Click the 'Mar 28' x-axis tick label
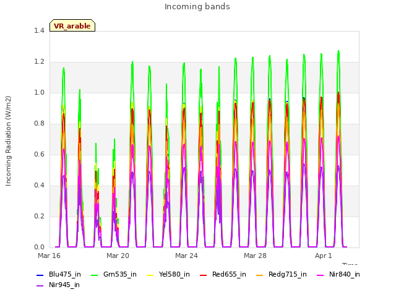Screen dimensions: 396x297 255,256
